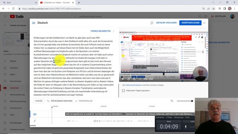This screenshot has height=134, width=238.
Task: Select audio track icon in timeline
Action: click(35, 121)
